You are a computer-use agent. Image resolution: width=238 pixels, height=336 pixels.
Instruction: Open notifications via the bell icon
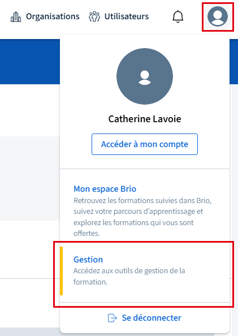tap(178, 16)
